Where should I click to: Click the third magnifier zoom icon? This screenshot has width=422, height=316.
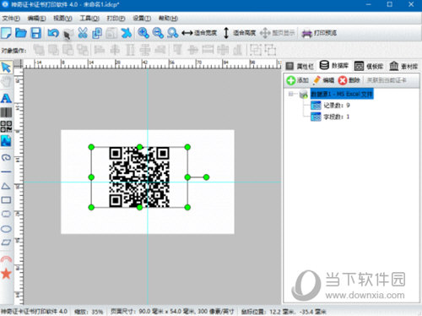point(172,33)
